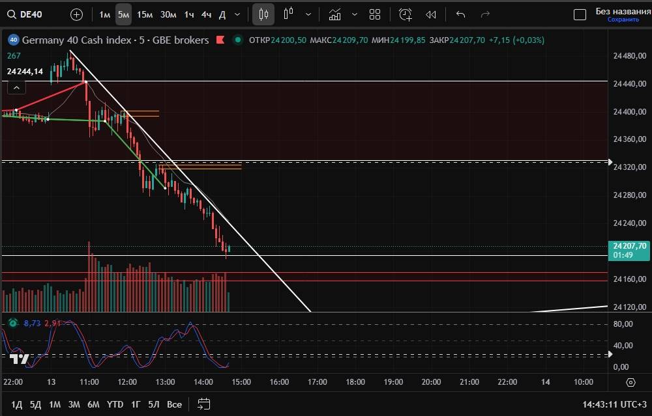Click the red flag next to GBE brokers
The image size is (652, 416).
pos(222,40)
